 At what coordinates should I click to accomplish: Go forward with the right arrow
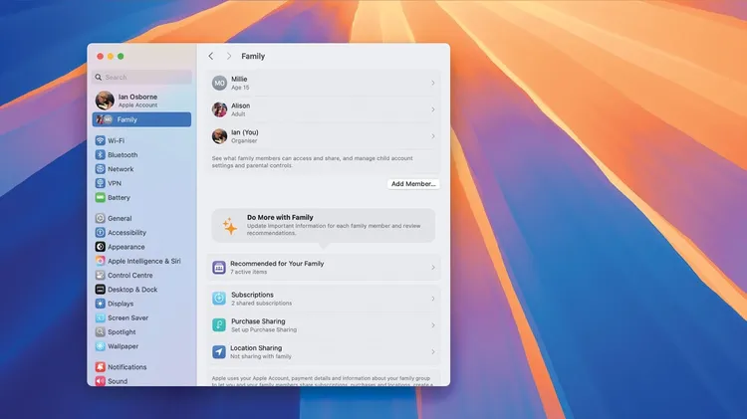tap(229, 56)
